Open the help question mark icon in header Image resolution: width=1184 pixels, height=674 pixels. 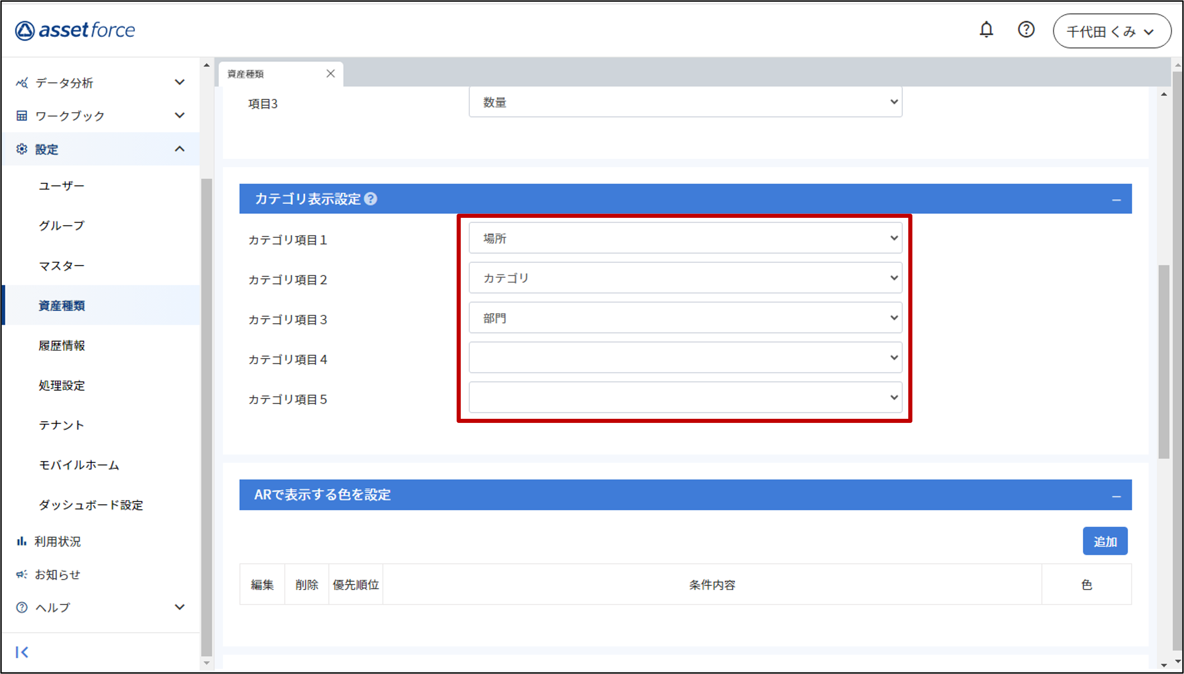(x=1026, y=30)
